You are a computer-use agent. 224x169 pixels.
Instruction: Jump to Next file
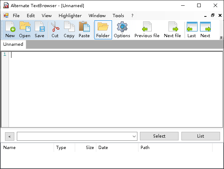[x=172, y=30]
